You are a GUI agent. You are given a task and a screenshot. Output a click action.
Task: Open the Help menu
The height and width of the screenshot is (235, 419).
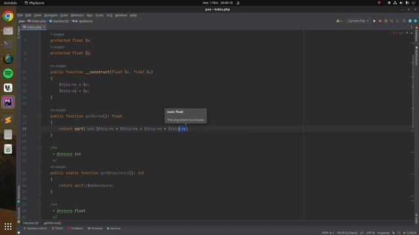pos(134,15)
